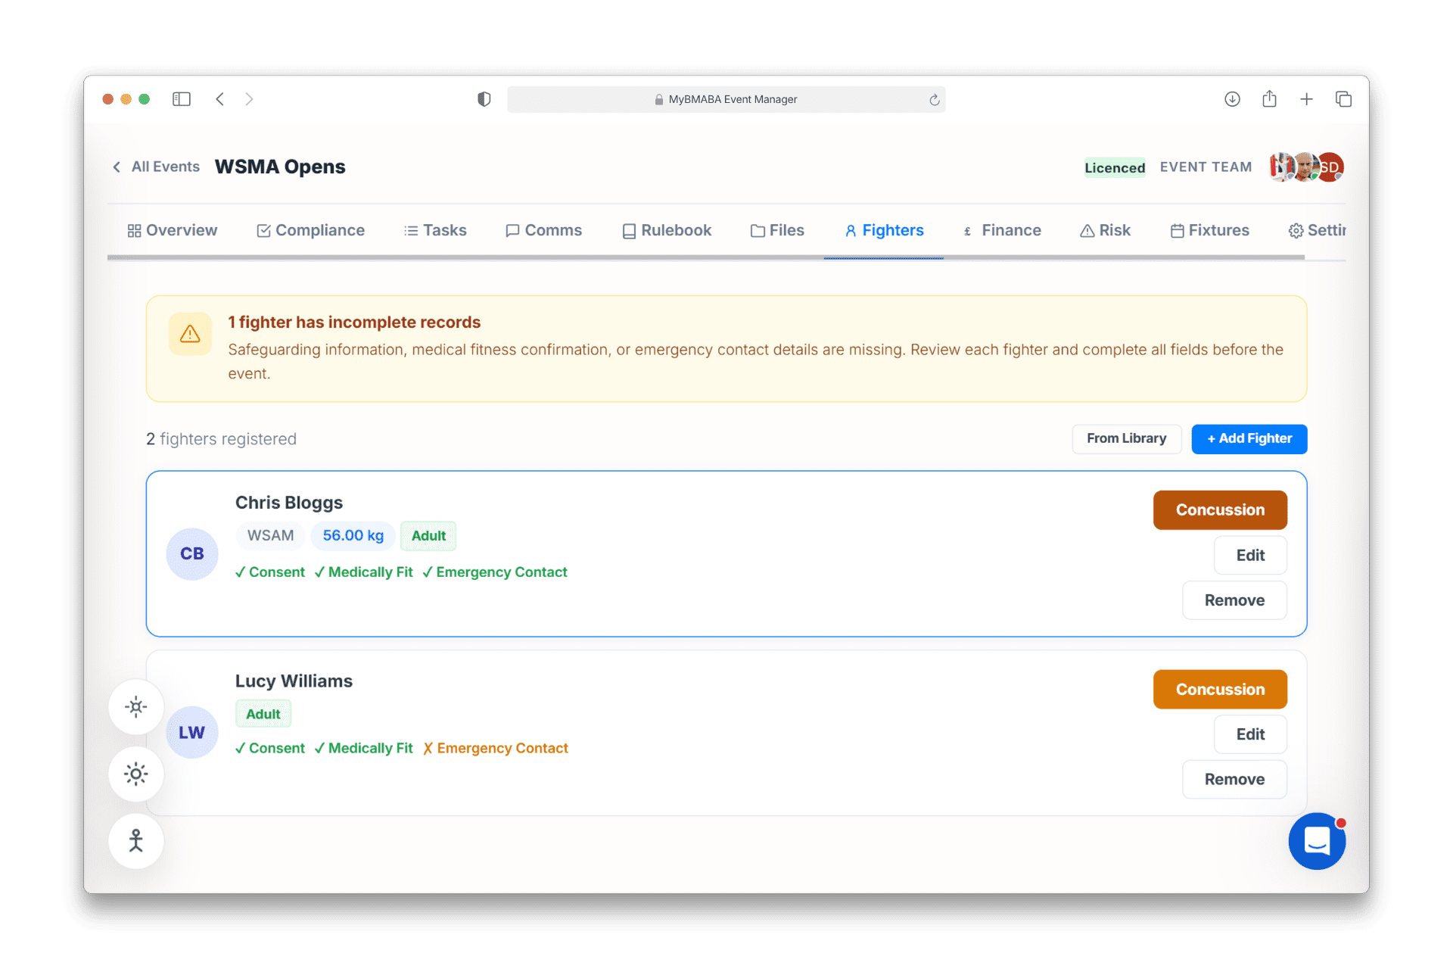
Task: Open the chat support bubble icon
Action: click(x=1317, y=841)
